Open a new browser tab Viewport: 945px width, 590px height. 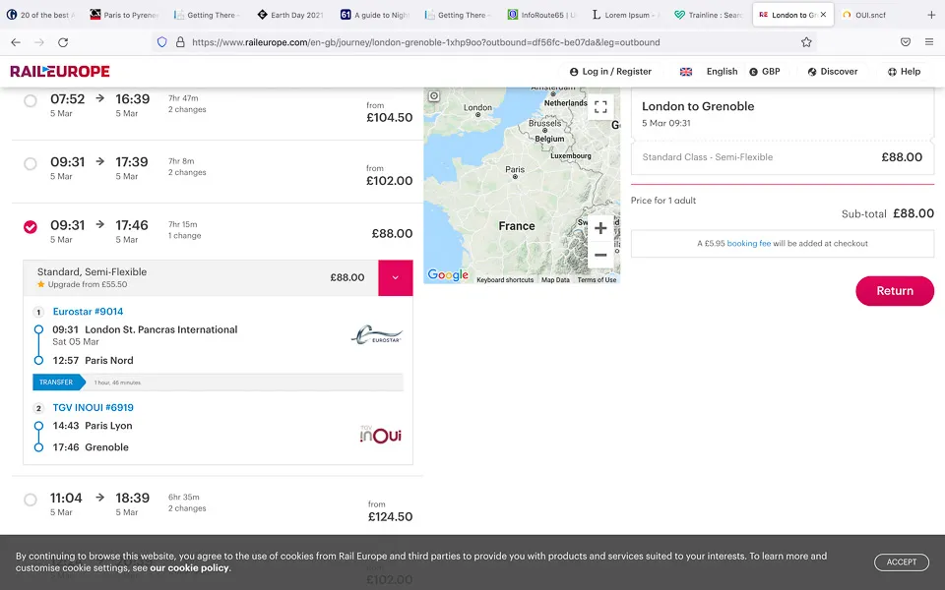(931, 15)
